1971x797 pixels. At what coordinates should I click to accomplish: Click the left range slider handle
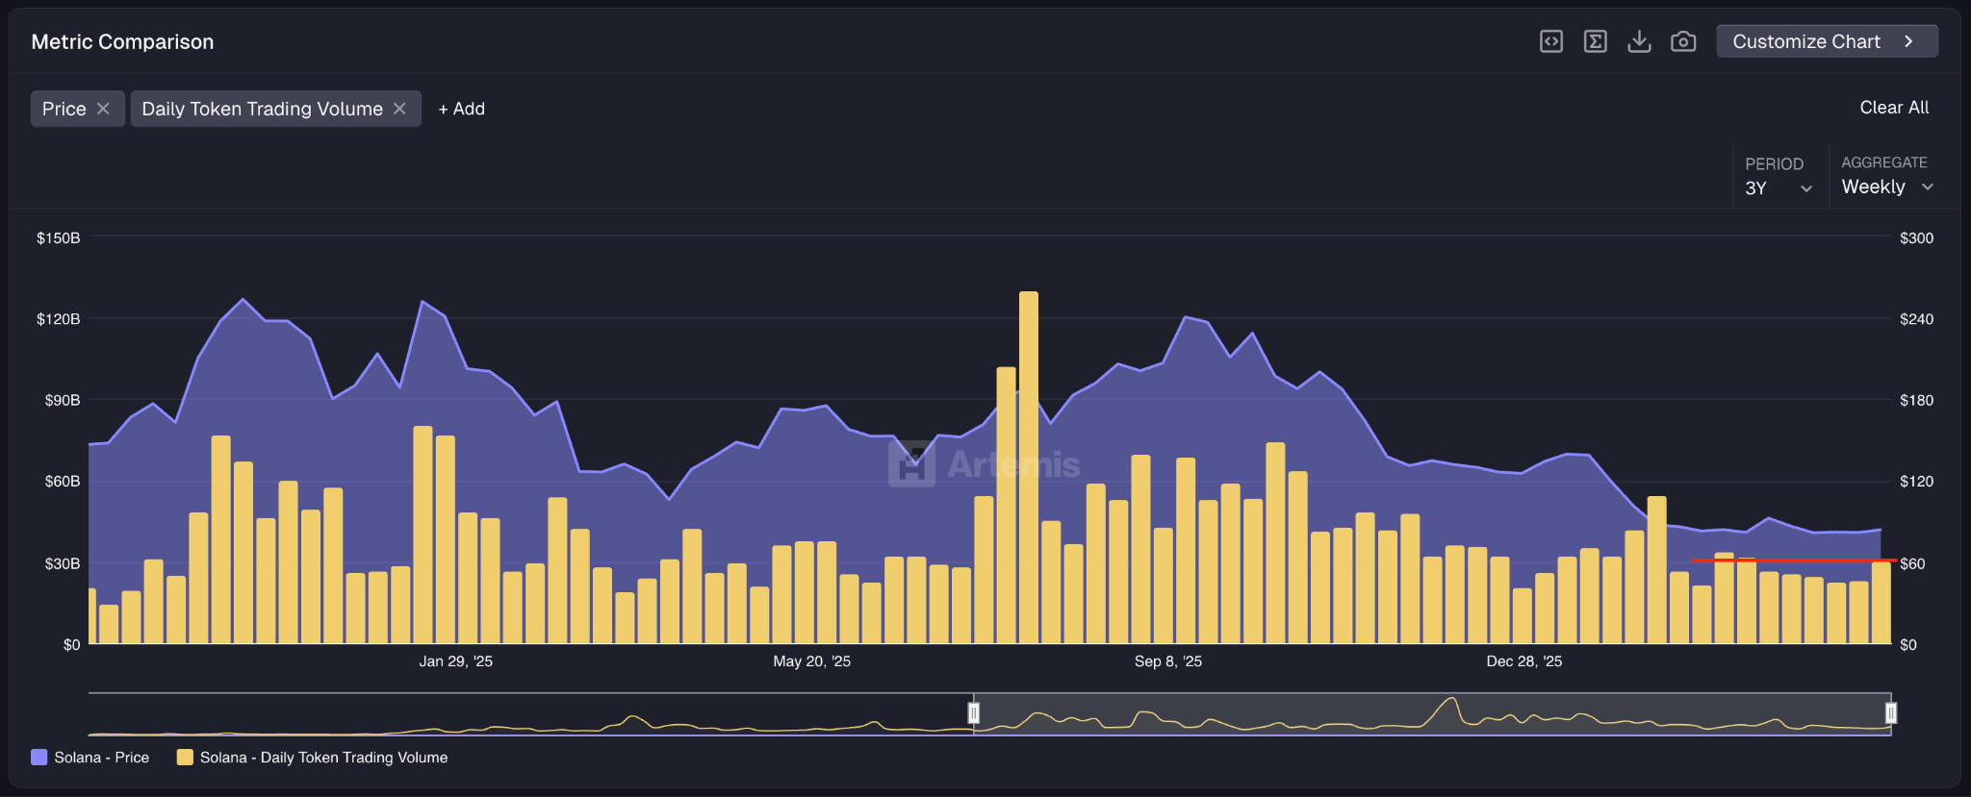(973, 713)
